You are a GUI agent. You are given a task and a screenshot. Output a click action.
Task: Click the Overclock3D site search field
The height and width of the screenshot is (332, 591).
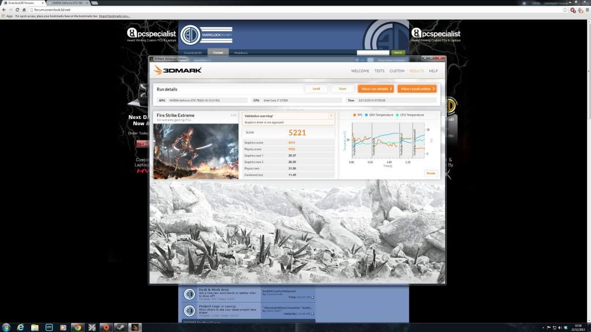[373, 52]
